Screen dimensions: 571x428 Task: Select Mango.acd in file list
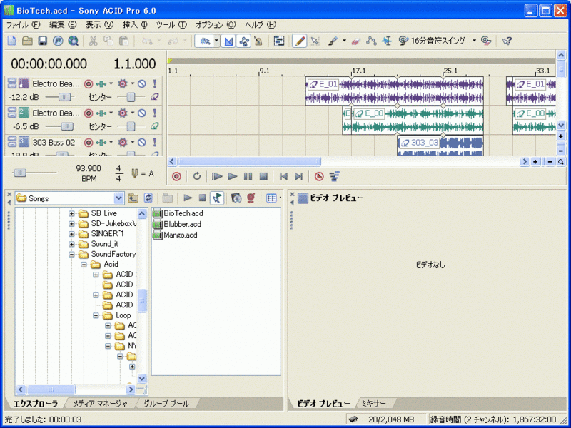175,235
